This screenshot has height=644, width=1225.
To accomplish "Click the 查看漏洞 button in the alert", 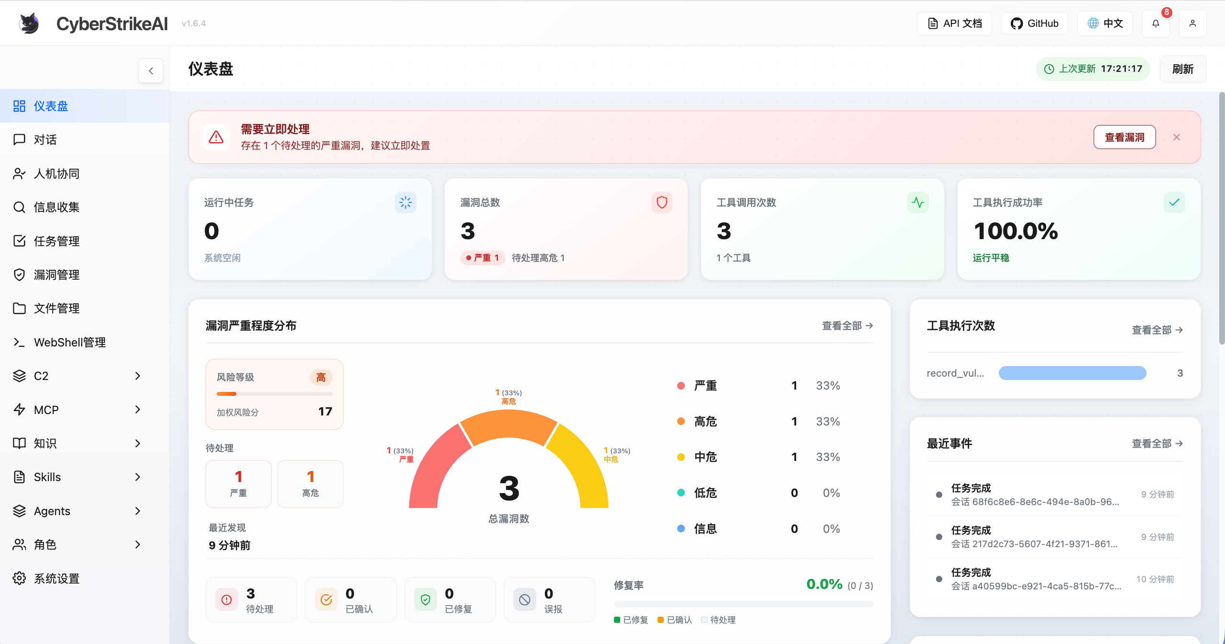I will (1124, 138).
